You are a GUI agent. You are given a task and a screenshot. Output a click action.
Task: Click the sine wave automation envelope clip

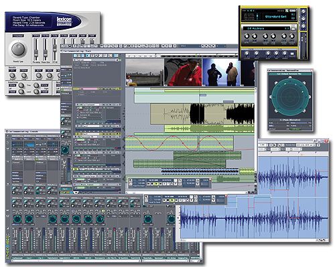[x=180, y=143]
